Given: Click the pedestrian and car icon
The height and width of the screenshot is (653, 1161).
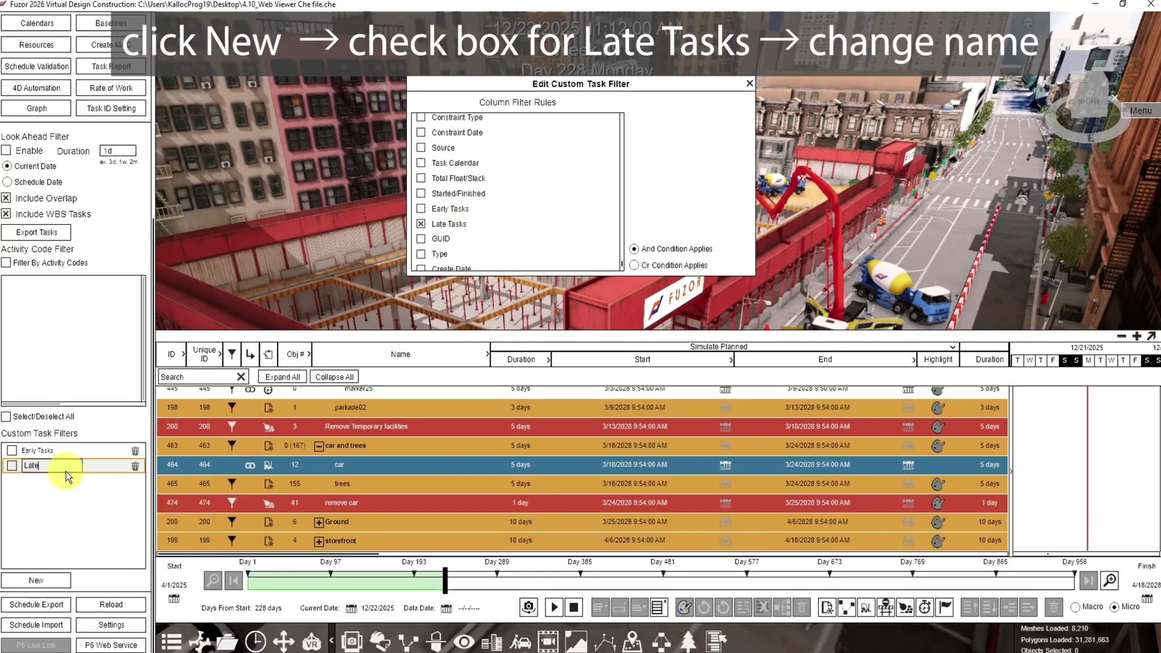Looking at the screenshot, I should point(520,642).
